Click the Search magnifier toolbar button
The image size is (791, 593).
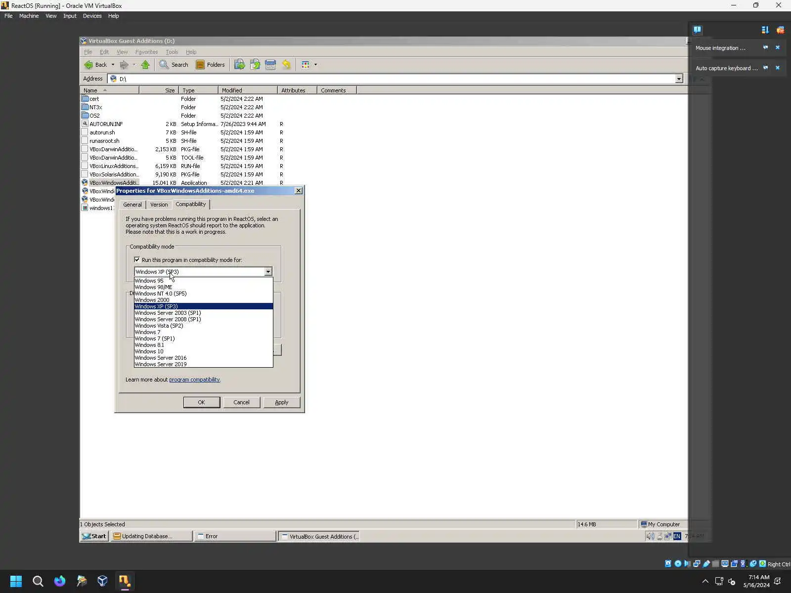point(174,65)
